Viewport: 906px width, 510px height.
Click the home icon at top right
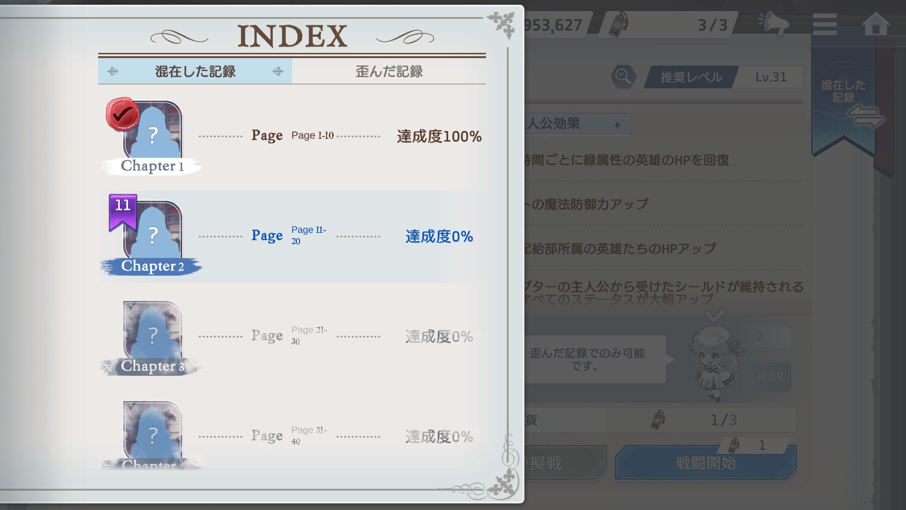875,25
